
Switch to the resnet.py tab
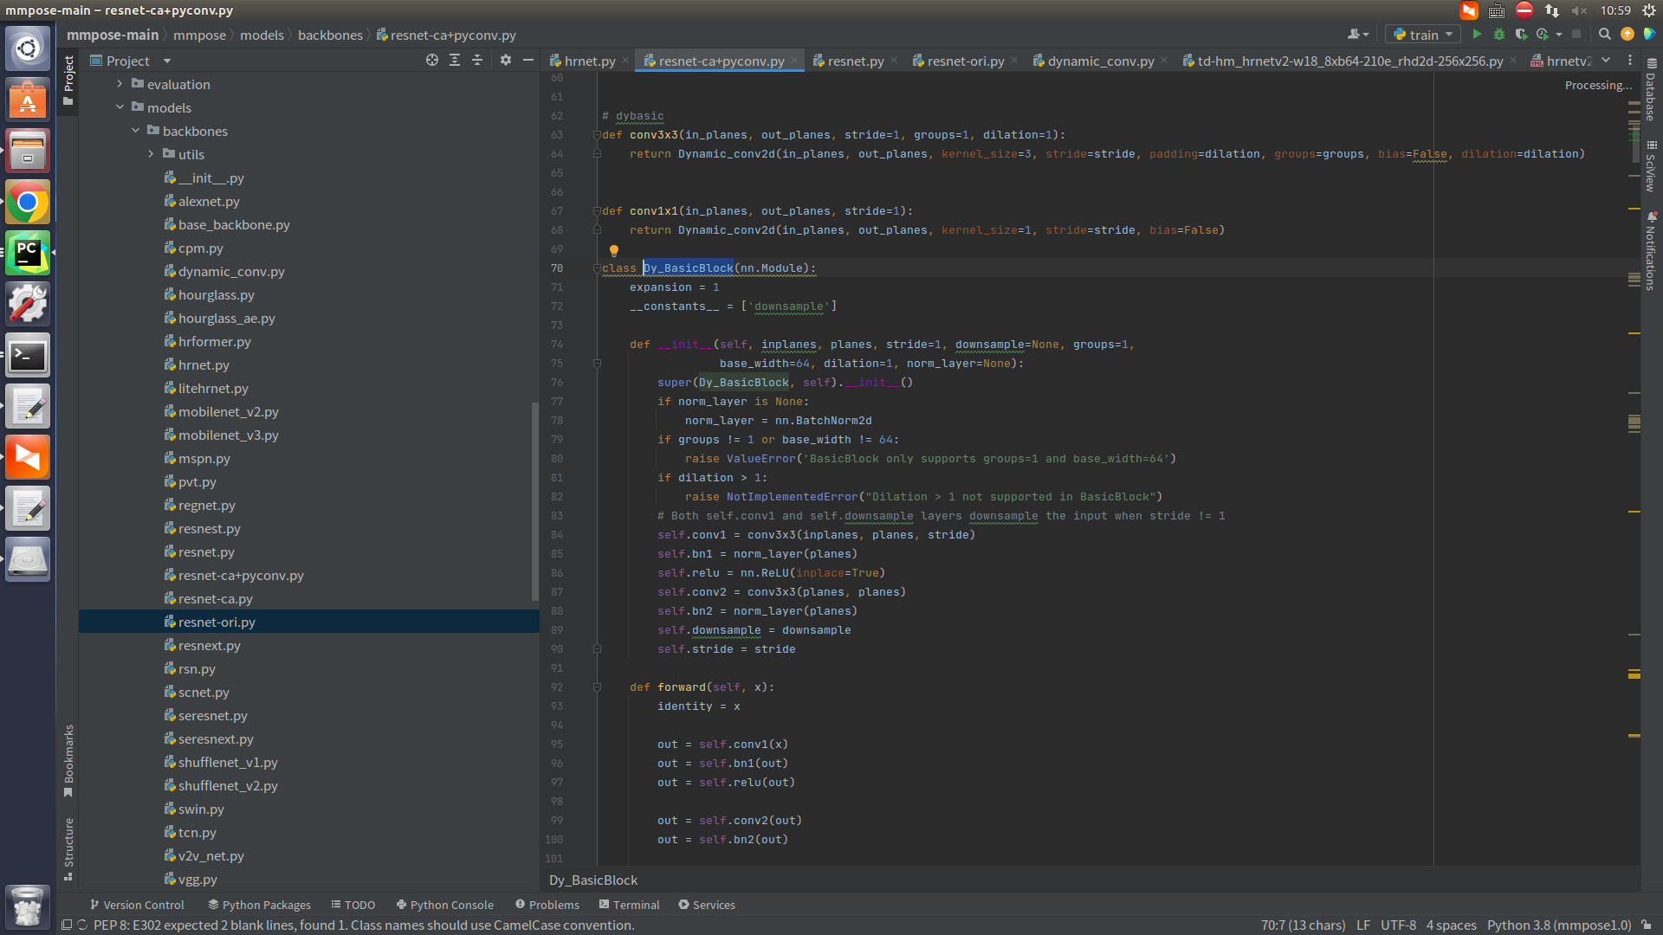pyautogui.click(x=856, y=61)
